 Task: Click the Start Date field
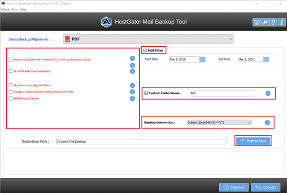(x=184, y=59)
